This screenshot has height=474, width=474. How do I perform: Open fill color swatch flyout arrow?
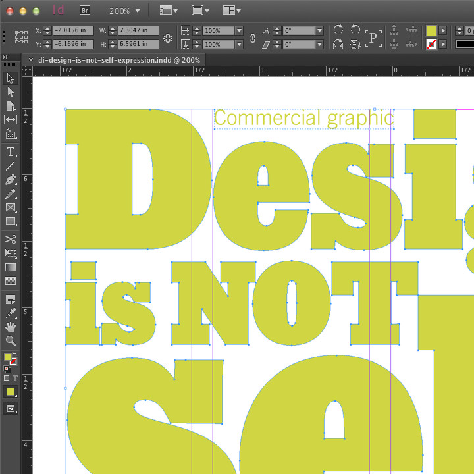tap(443, 30)
